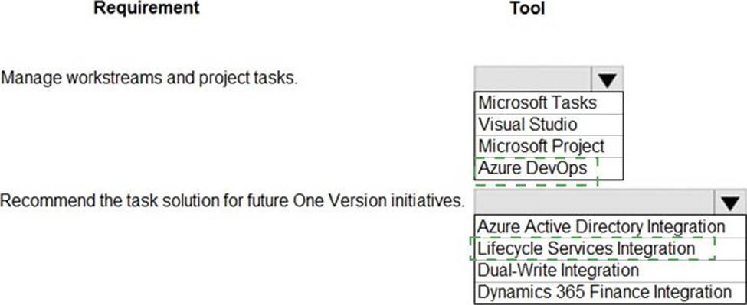Open the workstreams tool dropdown arrow

(607, 79)
